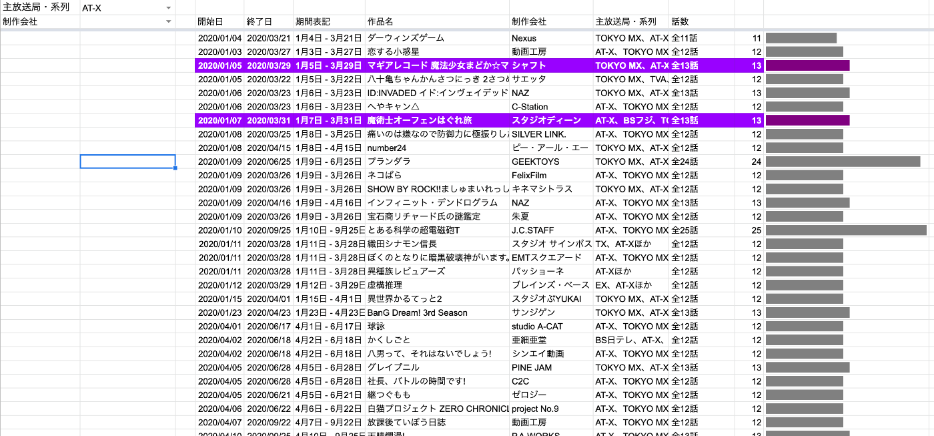Screen dimensions: 934x436
Task: Click the 朱夏 studio cell
Action: click(x=551, y=216)
